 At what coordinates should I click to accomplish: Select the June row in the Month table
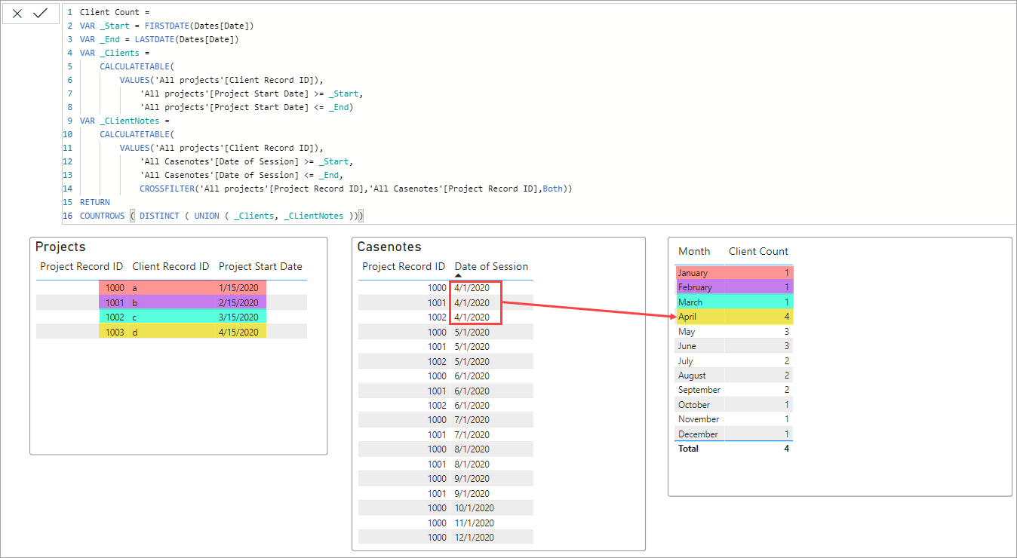pos(733,346)
